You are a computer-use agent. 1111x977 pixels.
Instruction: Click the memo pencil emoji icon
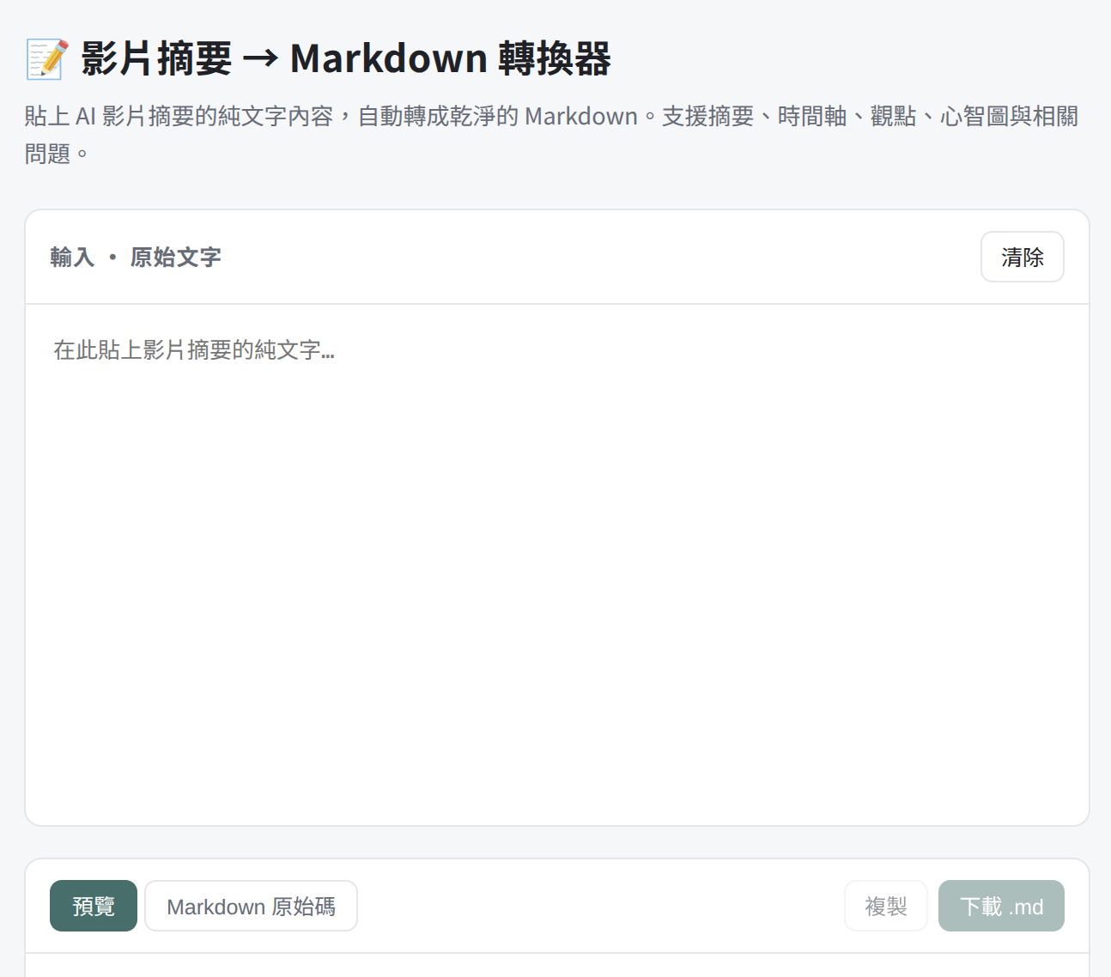pos(46,59)
